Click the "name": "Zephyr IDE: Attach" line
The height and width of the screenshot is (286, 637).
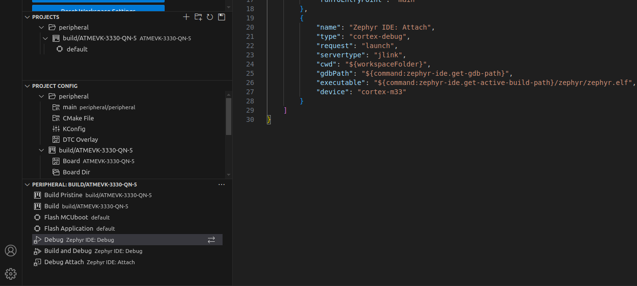coord(375,27)
